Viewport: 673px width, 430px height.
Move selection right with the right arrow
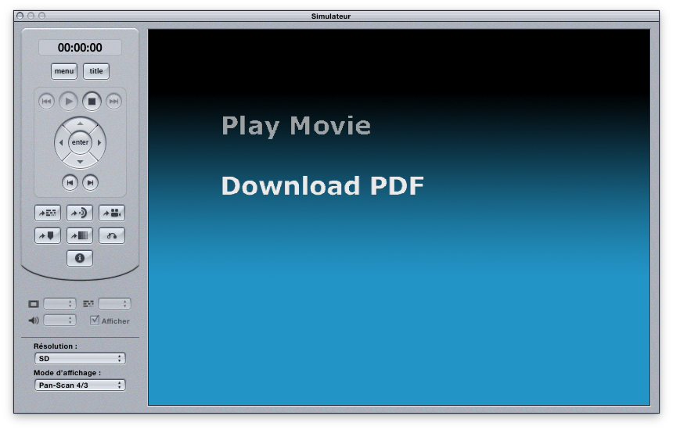pos(99,142)
